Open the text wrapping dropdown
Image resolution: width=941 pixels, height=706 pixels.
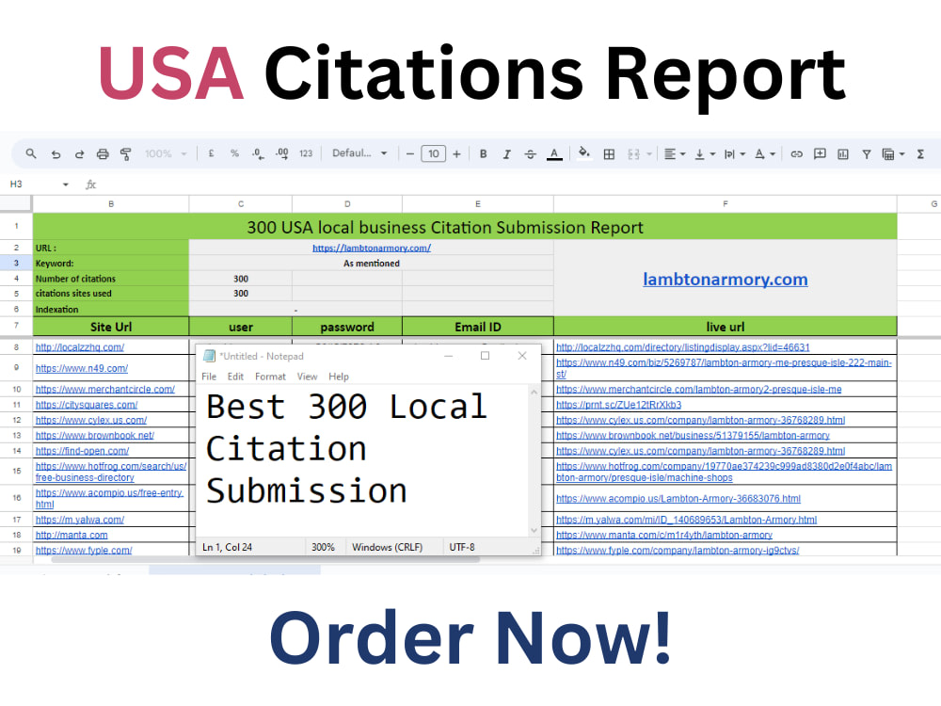735,153
